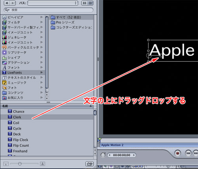Select the リプリケータ icon
Viewport: 198px width, 169px height.
4,53
